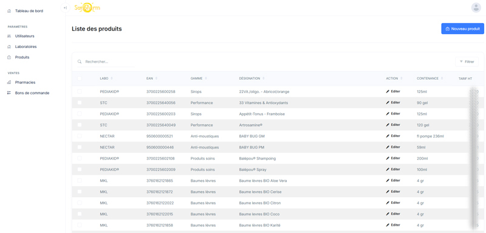The height and width of the screenshot is (233, 486).
Task: Click the Utilisateurs people icon
Action: [x=9, y=36]
